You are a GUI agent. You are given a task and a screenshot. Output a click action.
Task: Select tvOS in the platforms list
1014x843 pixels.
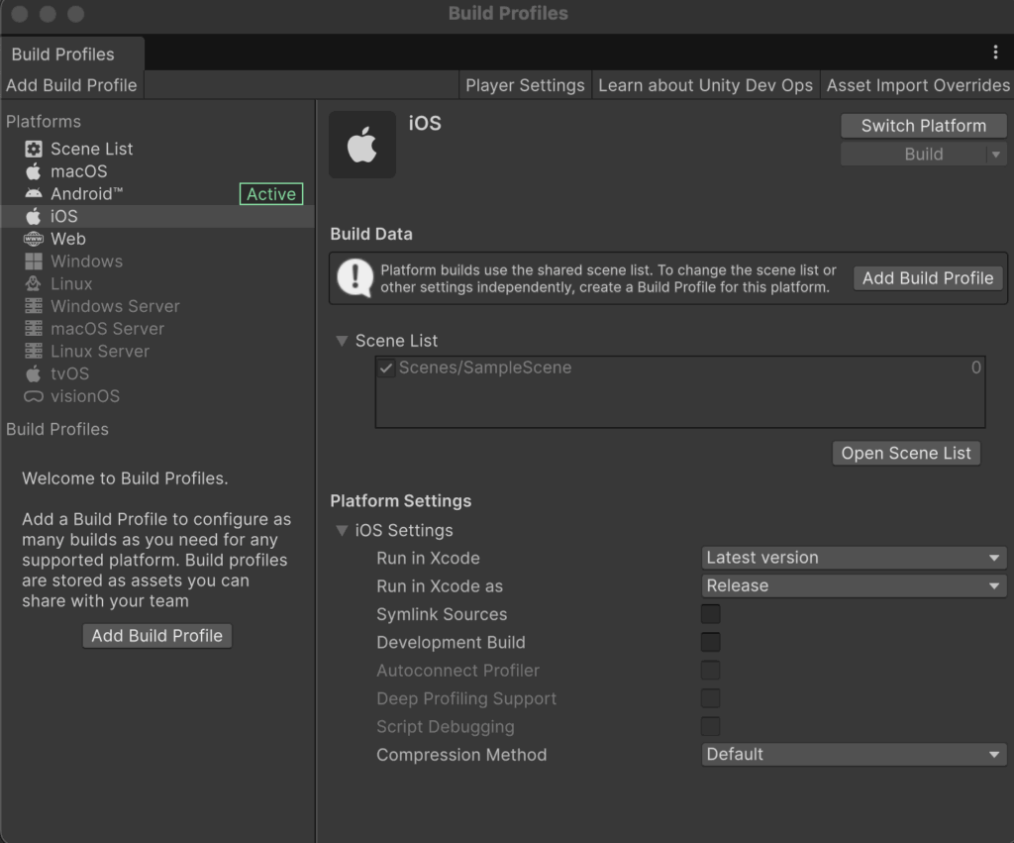69,373
